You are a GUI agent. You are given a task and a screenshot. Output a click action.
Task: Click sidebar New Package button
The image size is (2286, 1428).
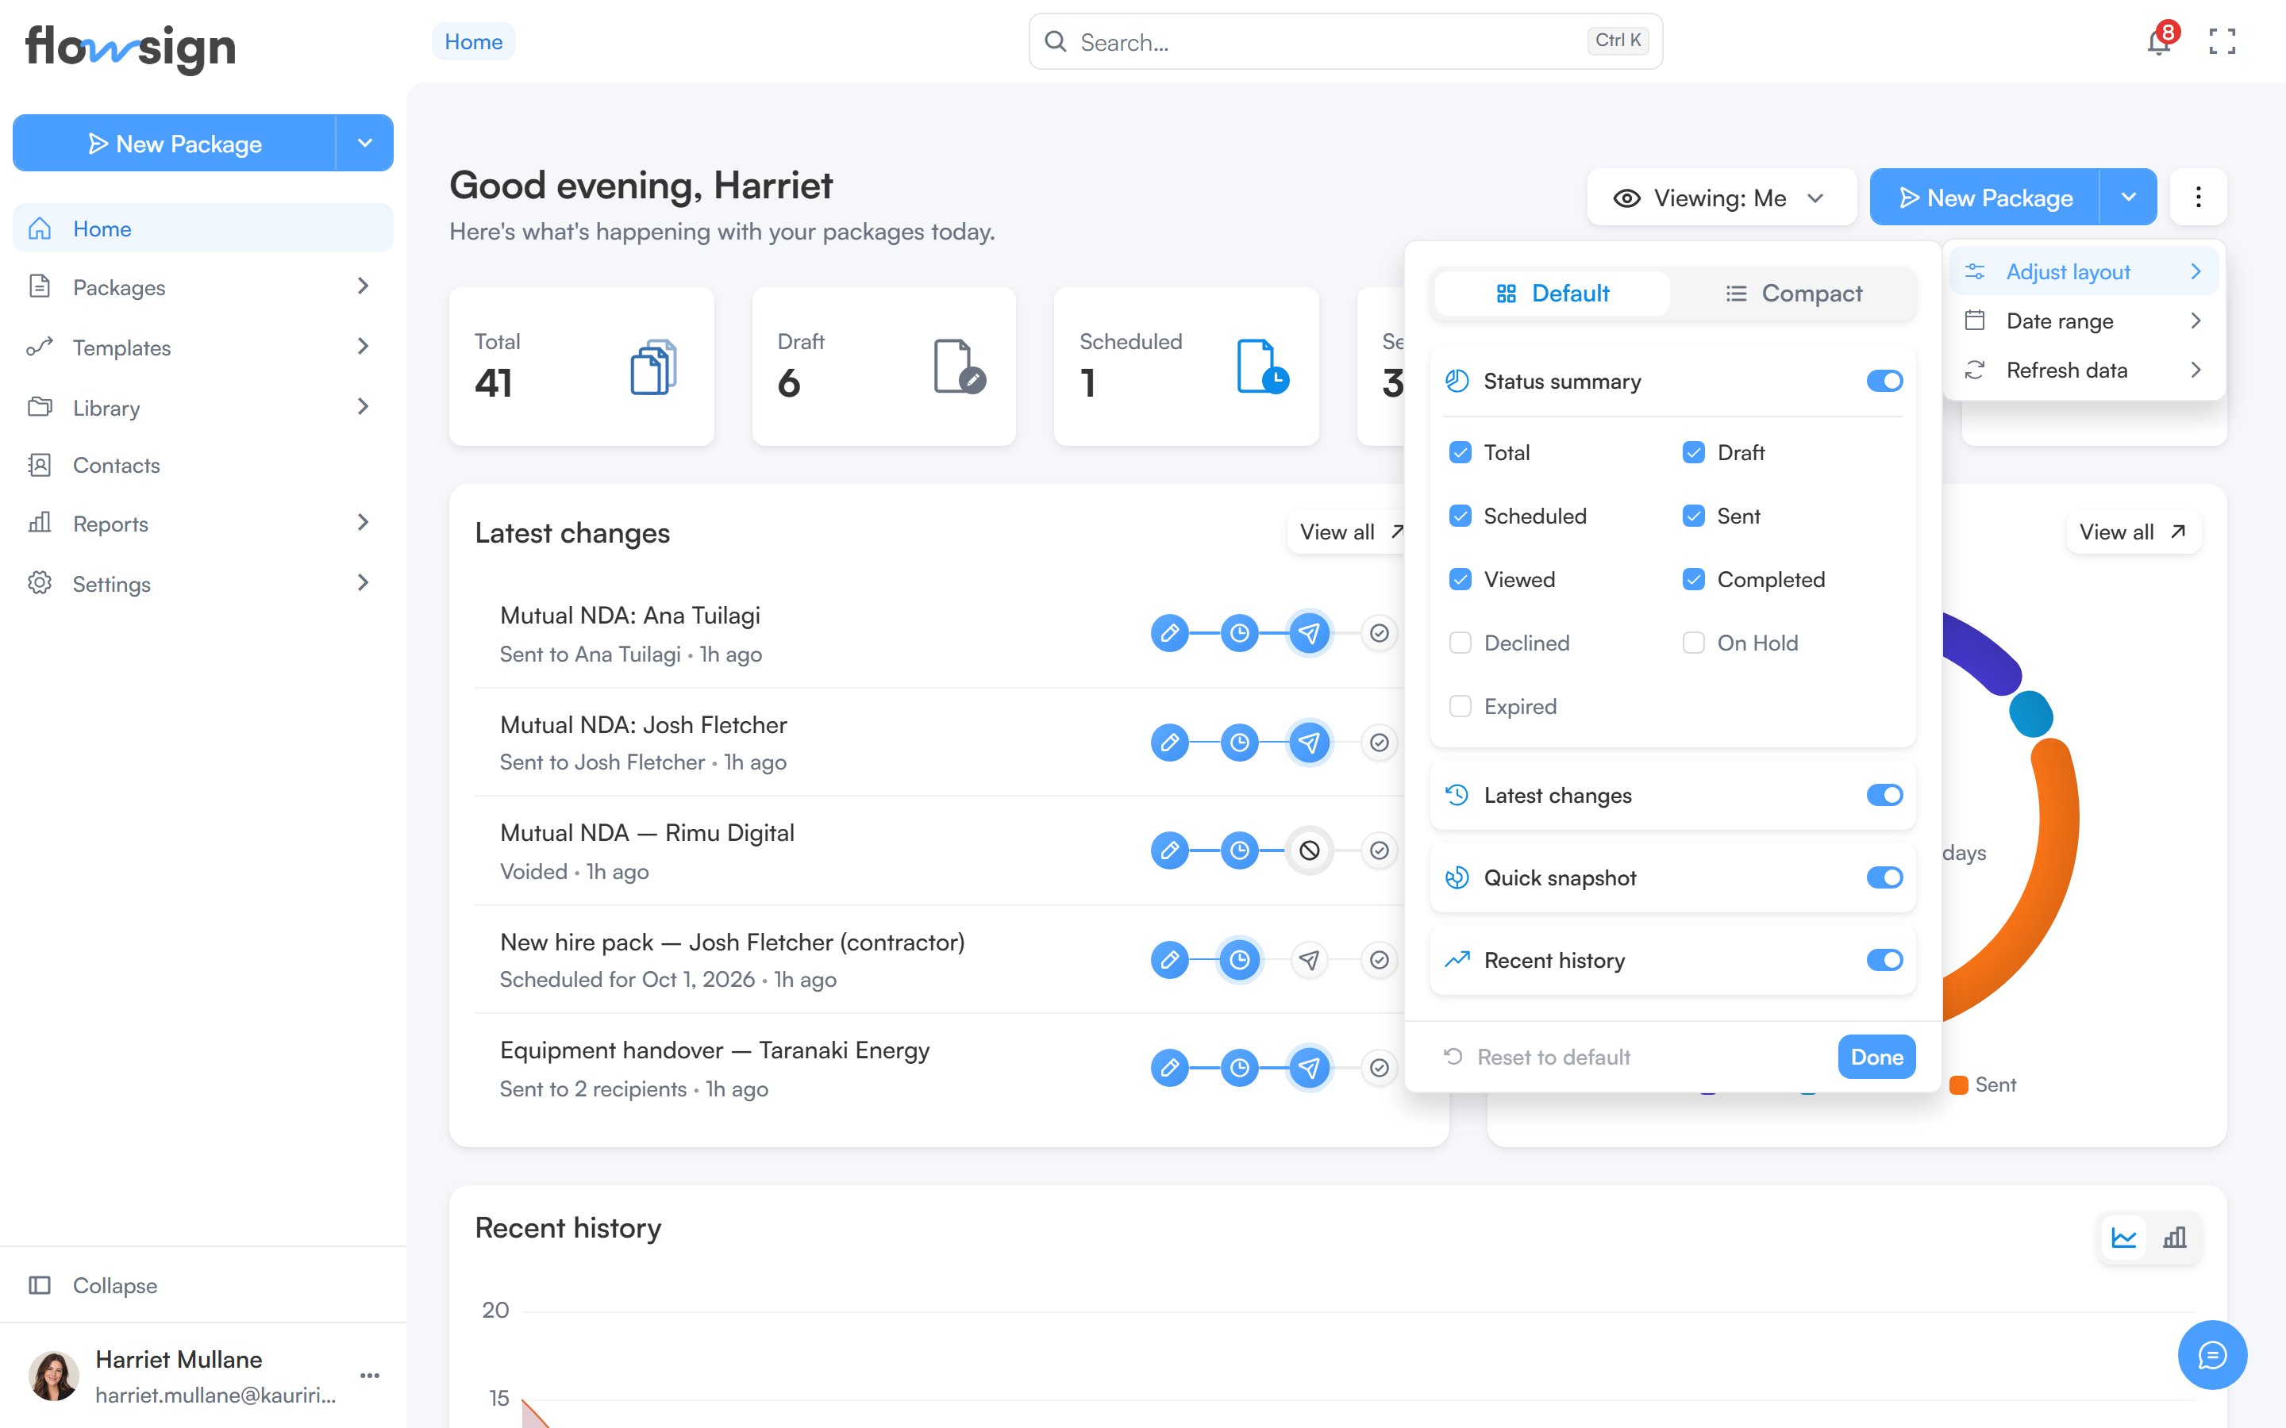coord(175,143)
